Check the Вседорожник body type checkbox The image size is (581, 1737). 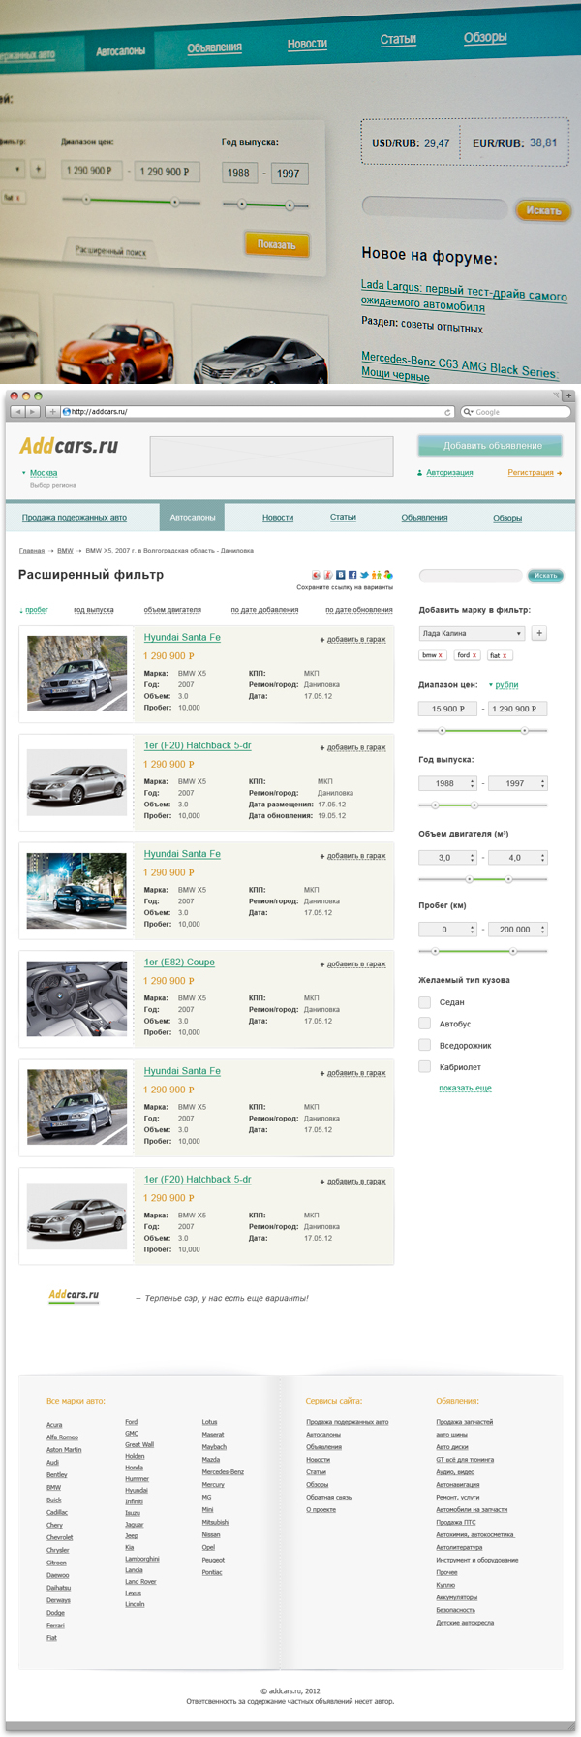[424, 1045]
